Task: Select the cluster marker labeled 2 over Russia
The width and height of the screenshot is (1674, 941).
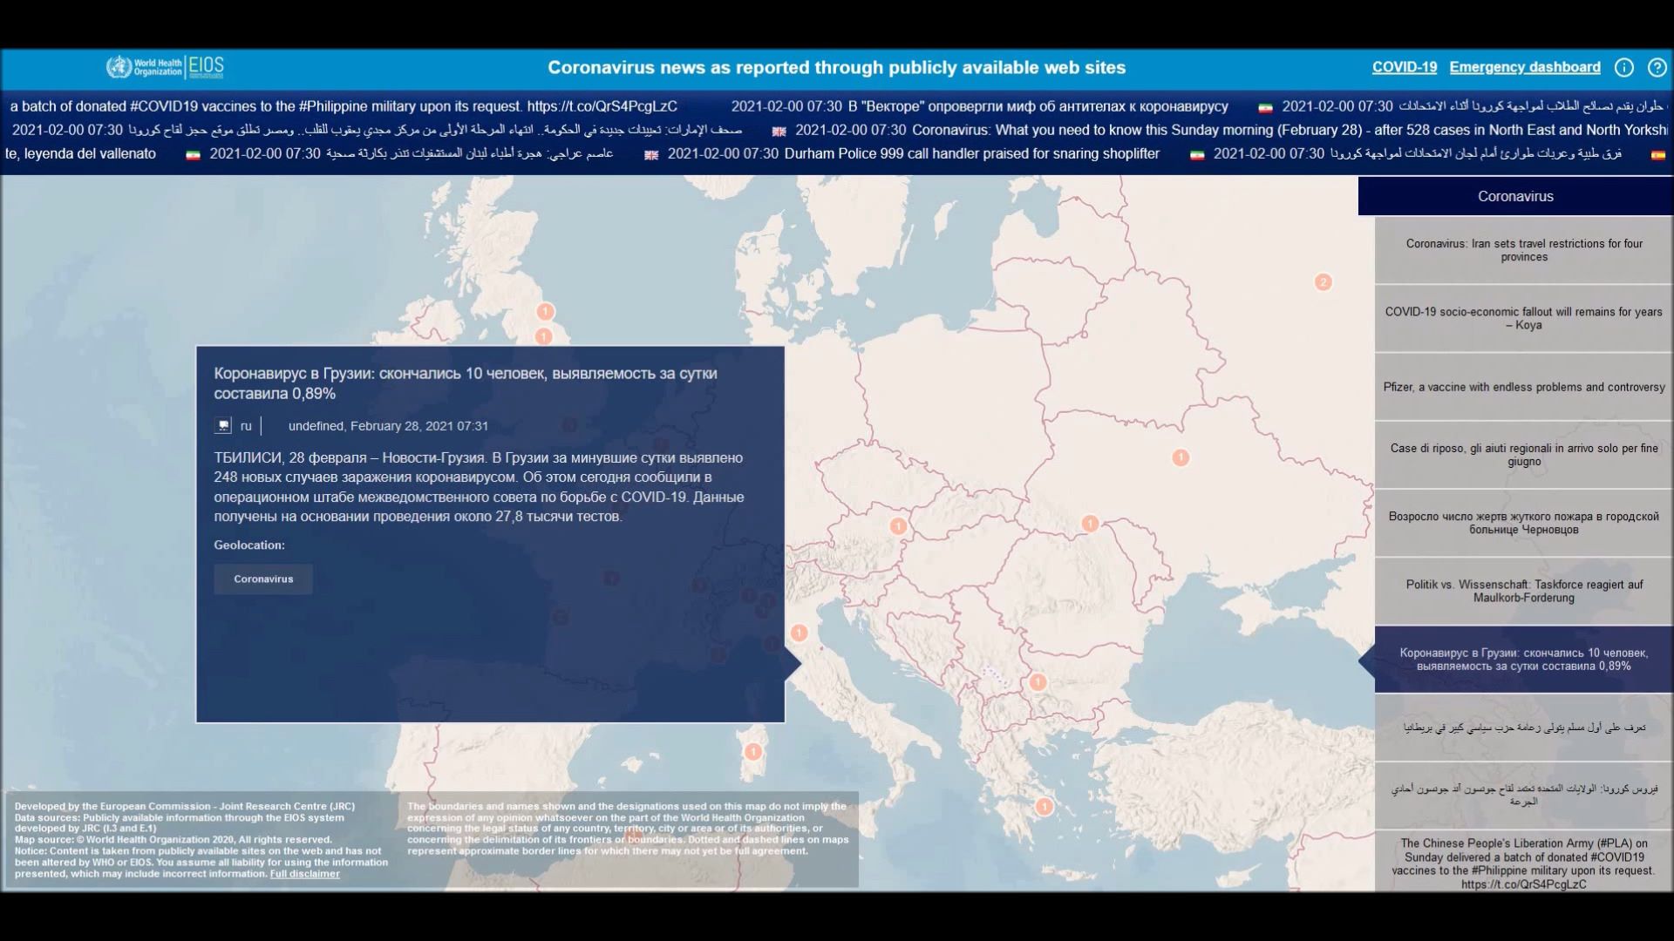Action: click(x=1323, y=282)
